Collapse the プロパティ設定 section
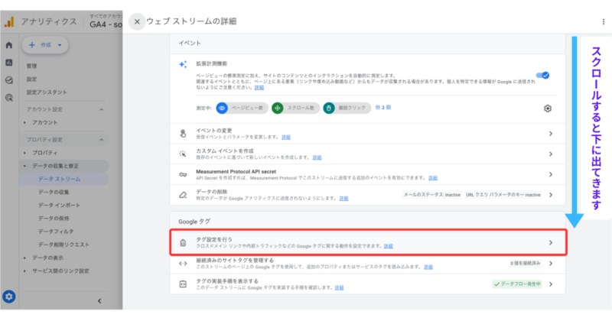The width and height of the screenshot is (612, 321). point(101,140)
